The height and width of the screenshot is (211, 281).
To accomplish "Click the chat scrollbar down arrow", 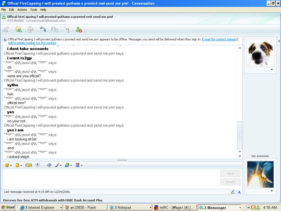I will (x=240, y=152).
